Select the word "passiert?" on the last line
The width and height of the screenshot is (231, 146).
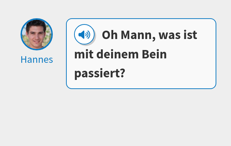click(x=100, y=74)
